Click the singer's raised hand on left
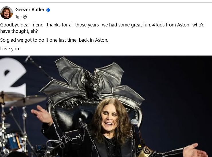Screen dimensions: 212x157 pyautogui.click(x=42, y=114)
